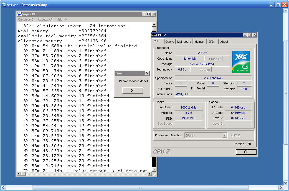Click the Super PI title bar icon
This screenshot has height=191, width=289.
19,14
